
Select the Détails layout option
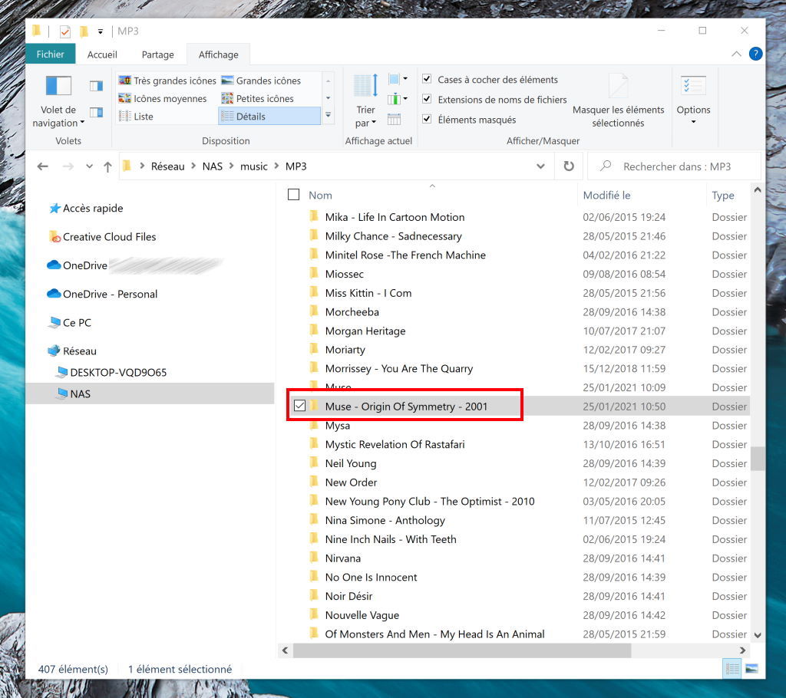[x=269, y=117]
